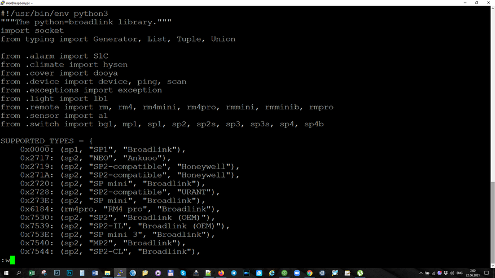The width and height of the screenshot is (495, 278).
Task: Click the 'hysen' import name
Action: point(116,65)
